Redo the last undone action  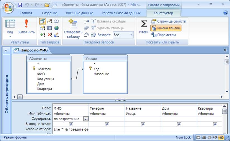click(x=37, y=5)
